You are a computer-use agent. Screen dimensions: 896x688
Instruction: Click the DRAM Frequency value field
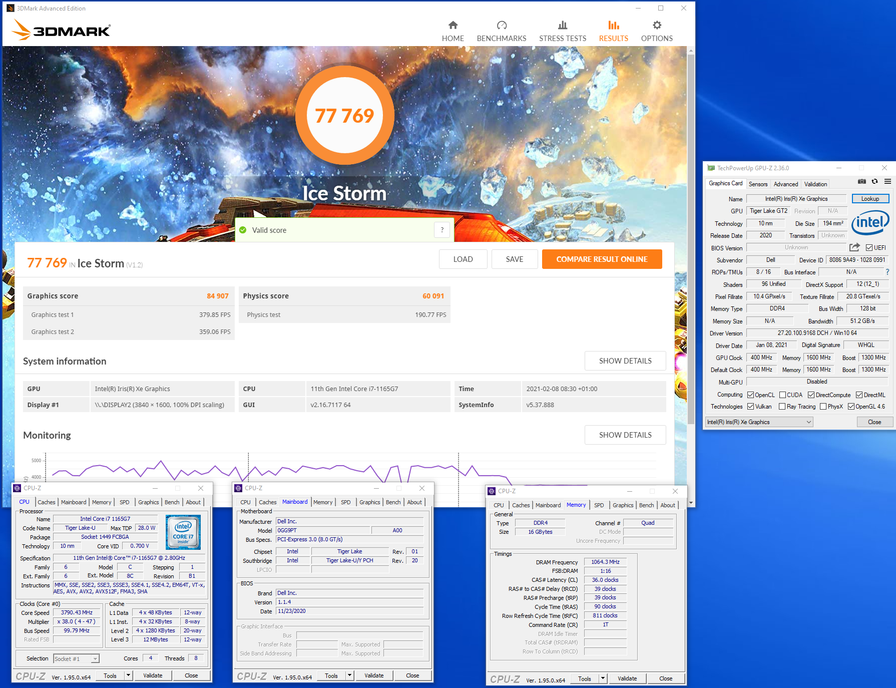pos(605,562)
